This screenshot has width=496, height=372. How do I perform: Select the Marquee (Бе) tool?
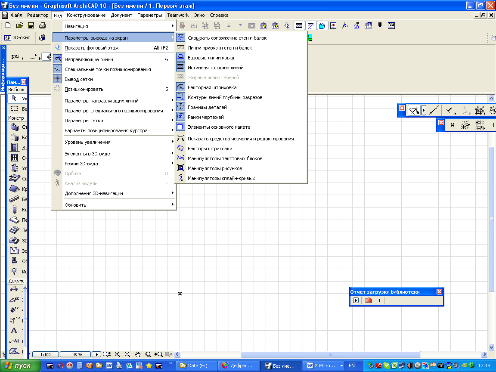tap(14, 108)
